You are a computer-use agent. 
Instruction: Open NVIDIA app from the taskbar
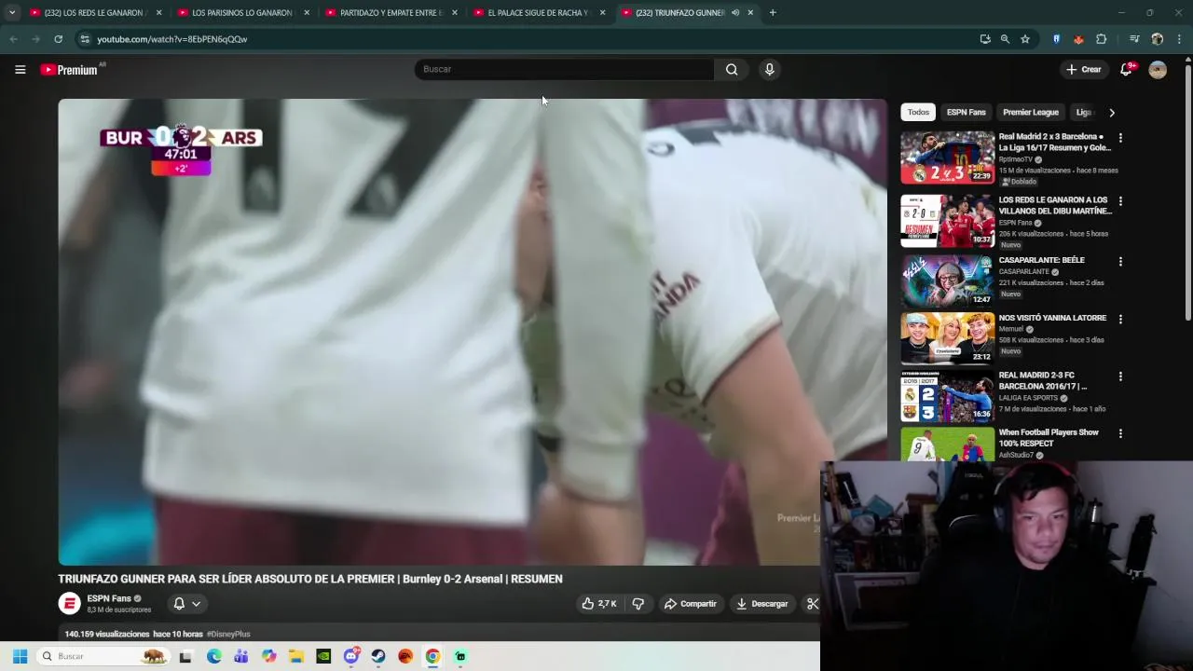click(x=323, y=656)
